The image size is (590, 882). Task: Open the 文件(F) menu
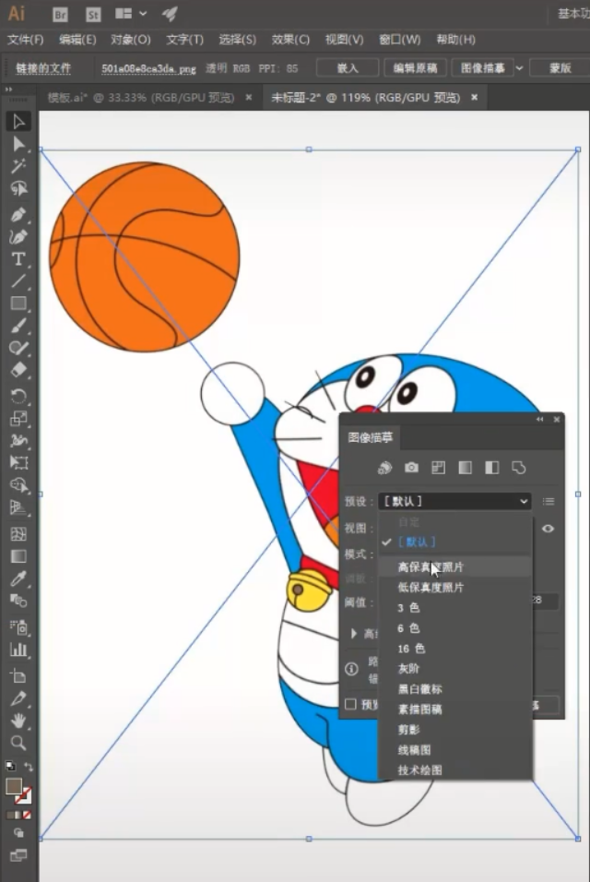[25, 40]
